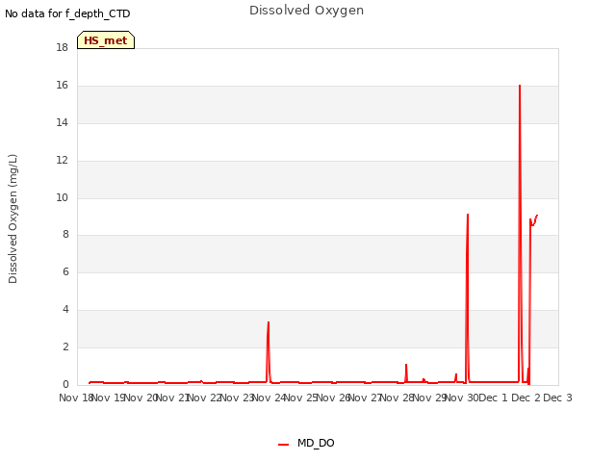Click the 'No data for f_depth_CTD' message
Image resolution: width=616 pixels, height=462 pixels.
[67, 13]
